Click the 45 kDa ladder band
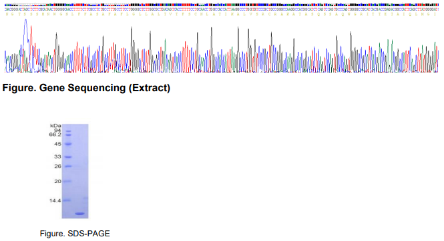The width and height of the screenshot is (444, 241). coord(68,144)
